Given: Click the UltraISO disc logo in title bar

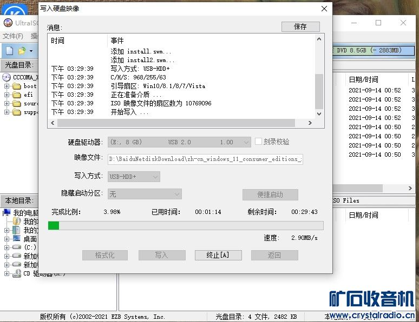Looking at the screenshot, I should point(8,23).
